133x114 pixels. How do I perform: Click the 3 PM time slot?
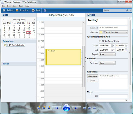click(x=63, y=74)
